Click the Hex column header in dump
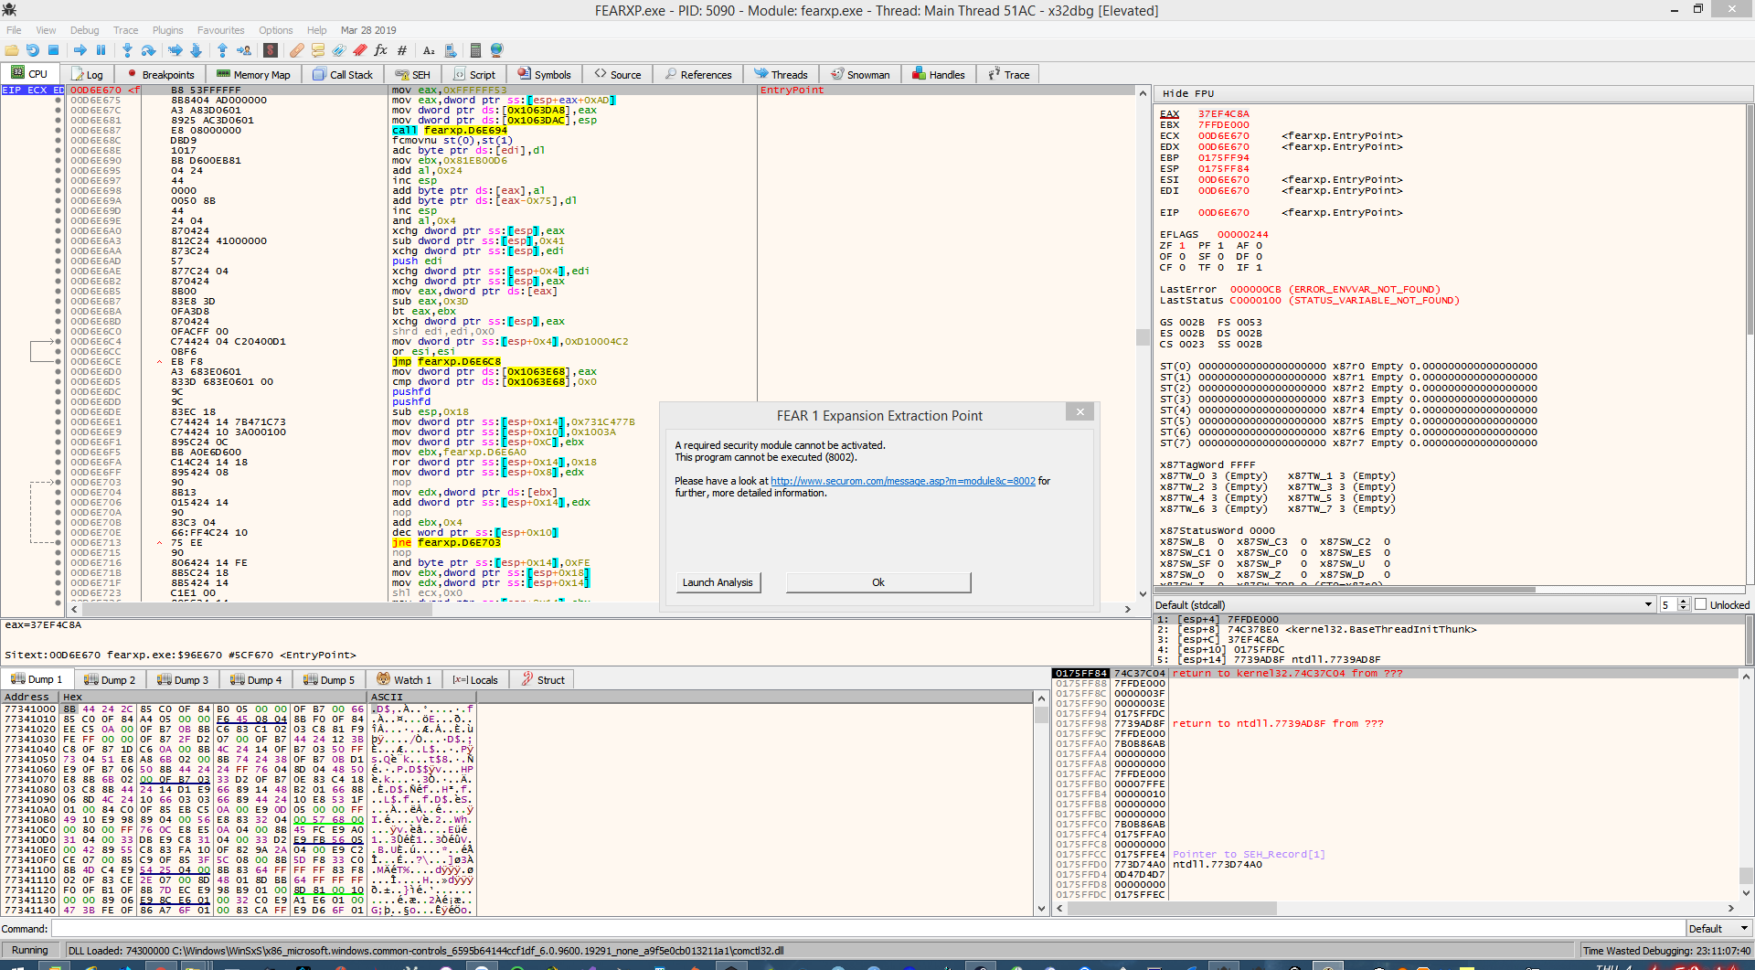Viewport: 1755px width, 970px height. (72, 697)
